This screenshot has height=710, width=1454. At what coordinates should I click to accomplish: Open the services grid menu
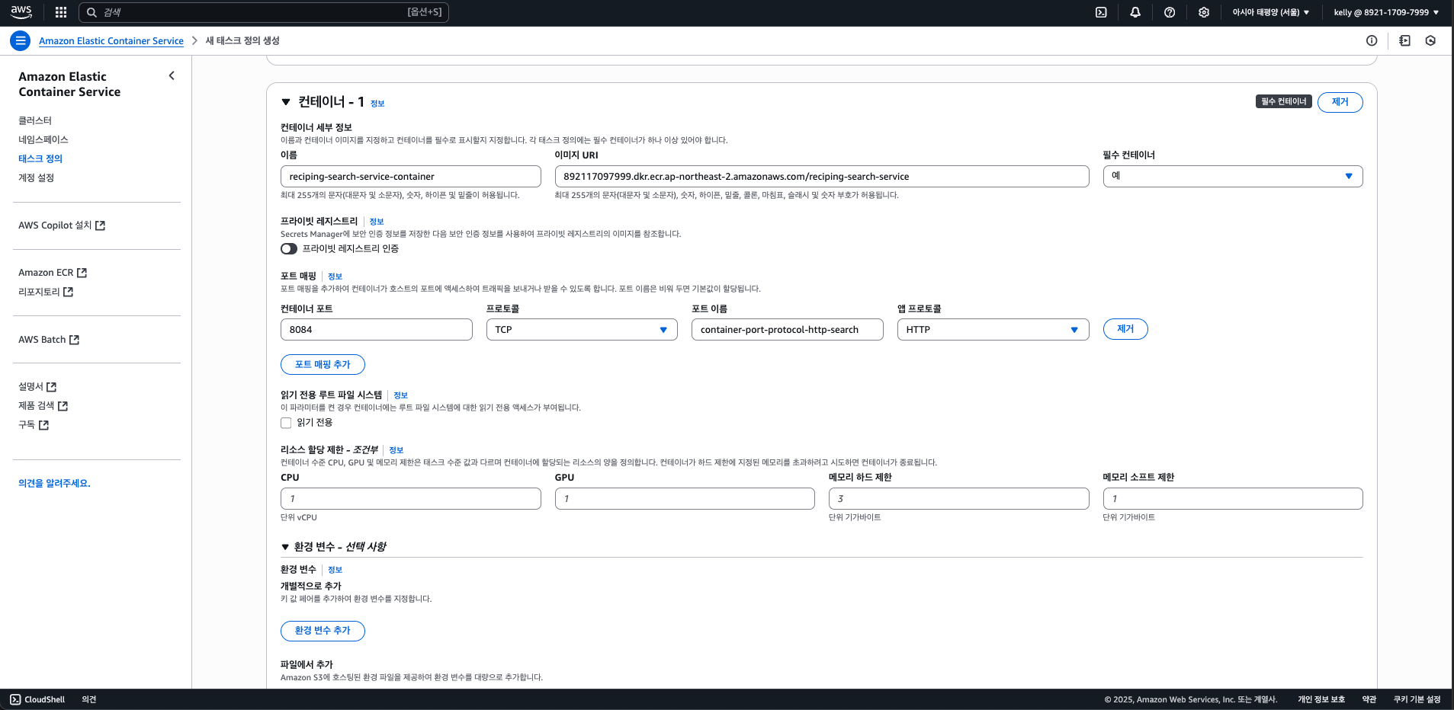coord(61,12)
